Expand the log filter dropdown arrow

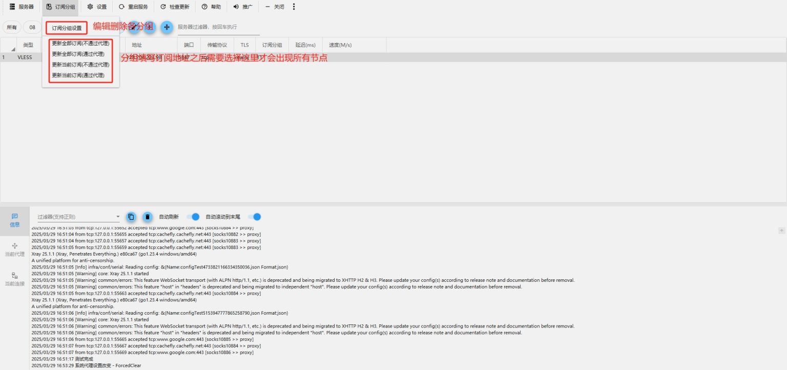118,217
